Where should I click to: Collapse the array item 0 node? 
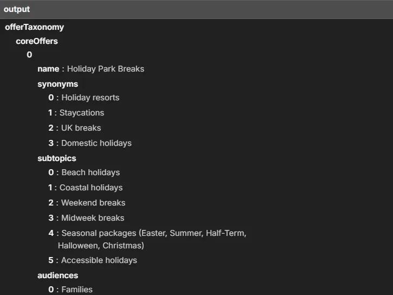pyautogui.click(x=29, y=55)
